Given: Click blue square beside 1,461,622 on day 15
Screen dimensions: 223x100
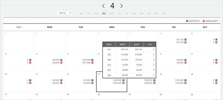Looking at the screenshot, I should pyautogui.click(x=185, y=80).
